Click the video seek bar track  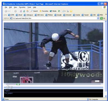[x=53, y=84]
